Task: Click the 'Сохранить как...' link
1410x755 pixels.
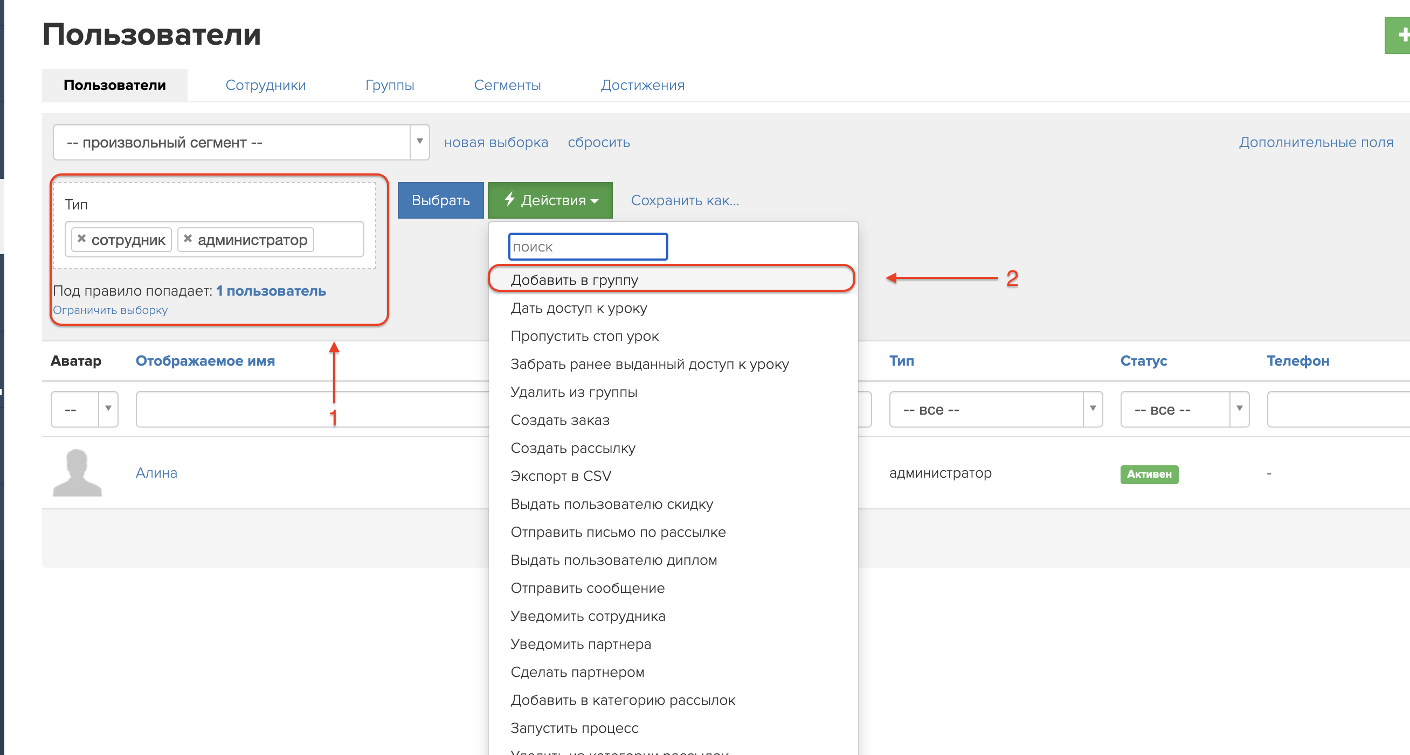Action: tap(684, 201)
